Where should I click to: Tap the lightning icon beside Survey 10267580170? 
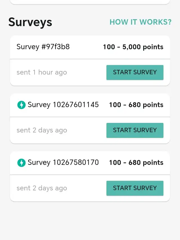pyautogui.click(x=21, y=163)
